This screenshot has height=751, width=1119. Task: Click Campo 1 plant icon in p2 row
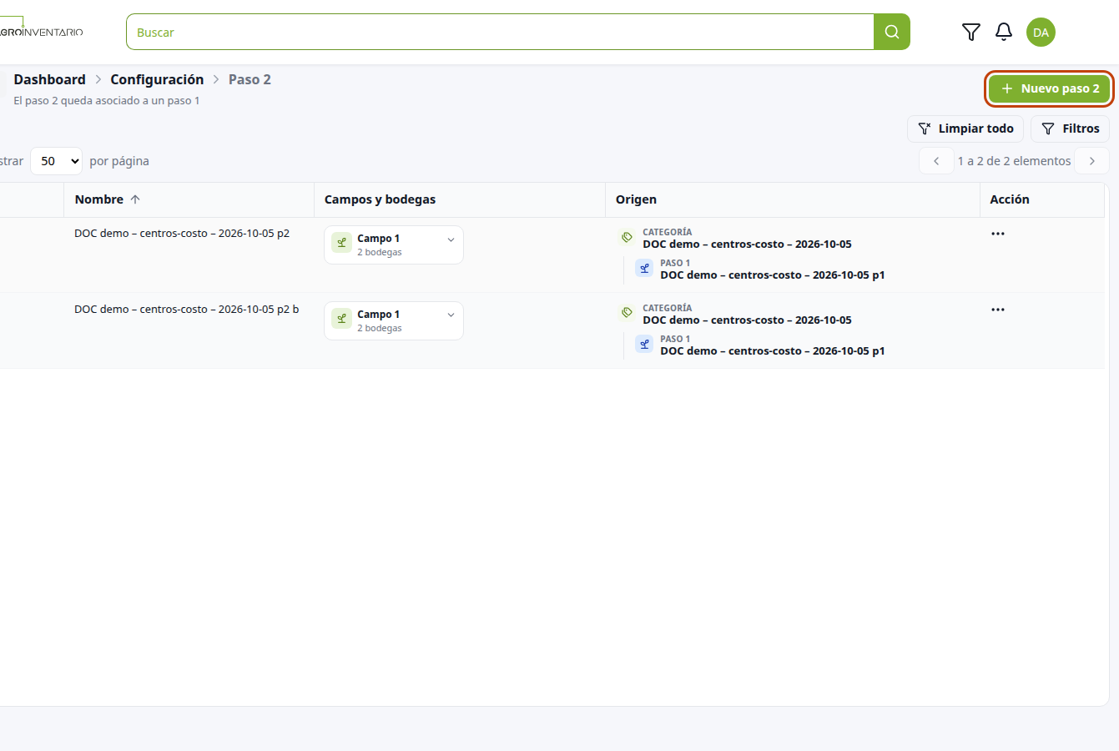(x=341, y=243)
